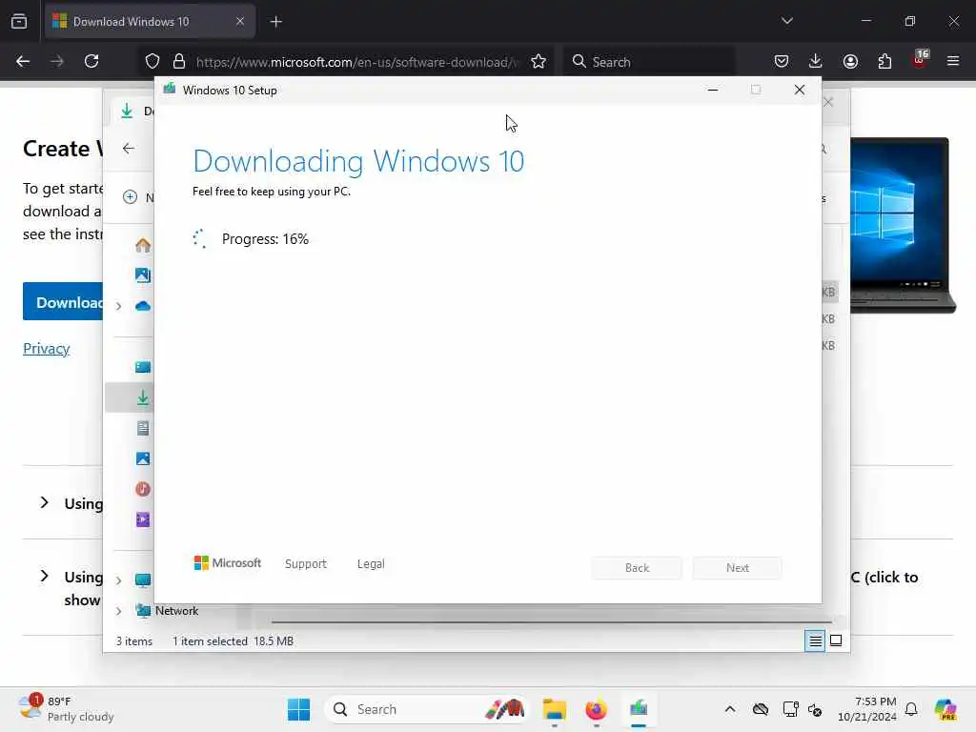
Task: Expand the OneDrive node in File Explorer
Action: click(118, 306)
